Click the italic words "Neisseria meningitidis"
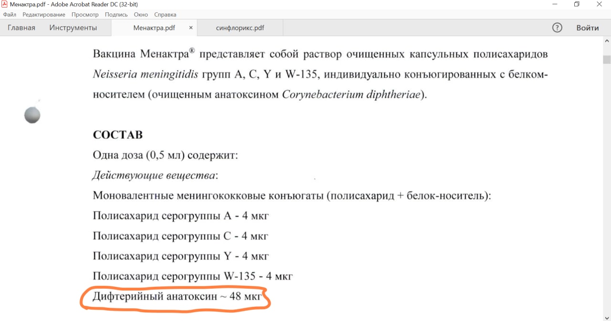The width and height of the screenshot is (611, 321). [145, 74]
